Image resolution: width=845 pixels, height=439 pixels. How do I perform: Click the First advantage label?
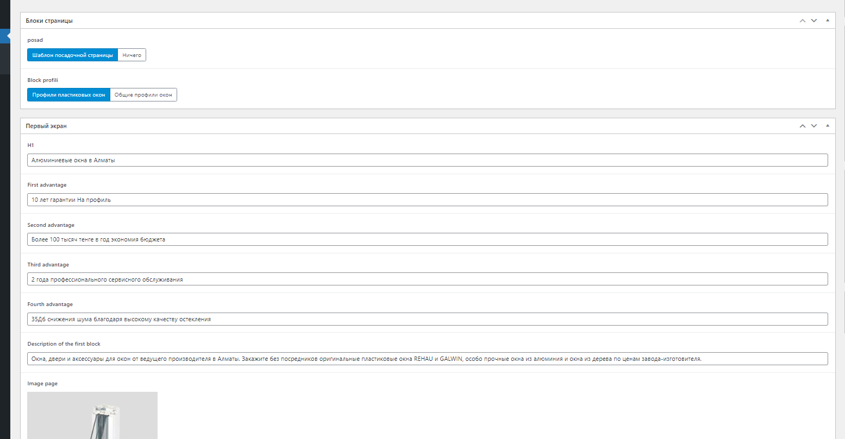point(47,185)
